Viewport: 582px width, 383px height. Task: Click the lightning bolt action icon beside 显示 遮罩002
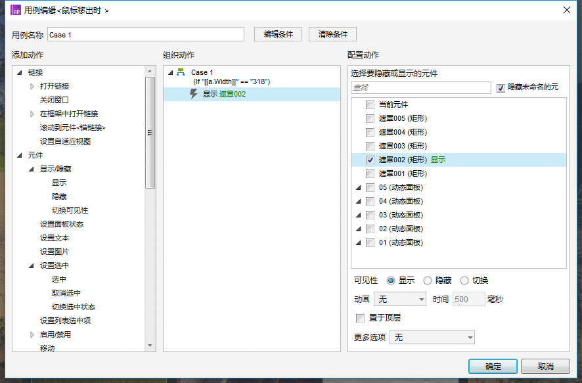pos(193,93)
